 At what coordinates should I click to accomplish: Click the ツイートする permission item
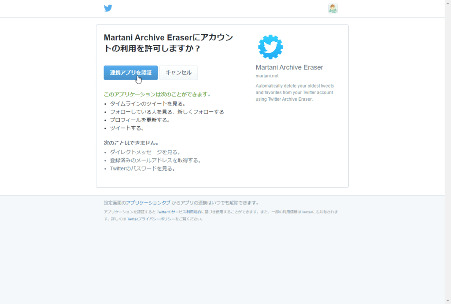[127, 128]
